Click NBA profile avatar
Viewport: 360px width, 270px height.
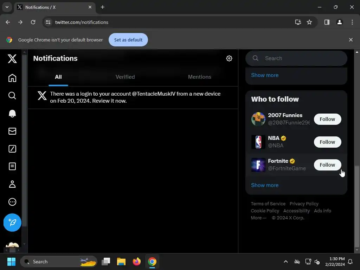[x=258, y=142]
